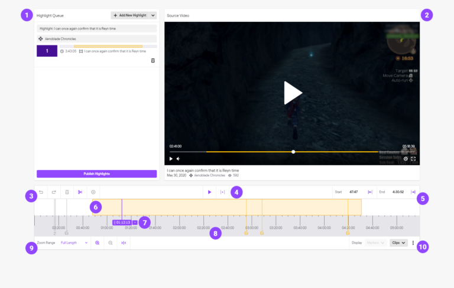Open the three-dot more options menu
Screen dimensions: 454x288
[413, 243]
